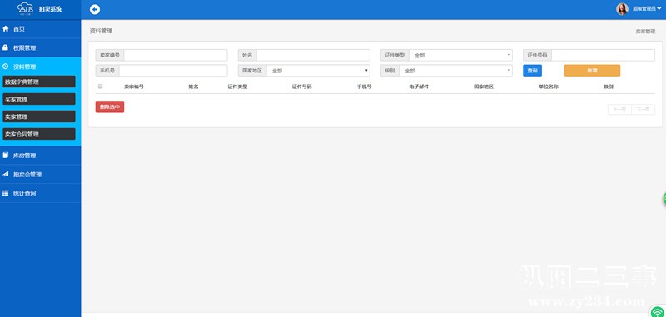The height and width of the screenshot is (317, 666).
Task: Click the 卖家编号 input field
Action: pyautogui.click(x=176, y=55)
